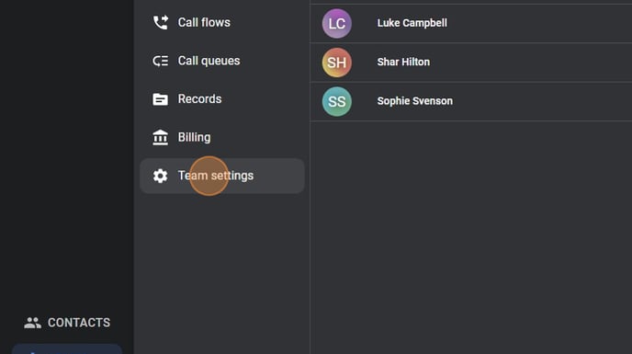The height and width of the screenshot is (354, 632).
Task: Open the Call queues menu item
Action: (221, 61)
